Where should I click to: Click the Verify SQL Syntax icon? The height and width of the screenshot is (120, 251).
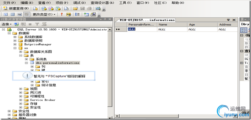point(69,14)
